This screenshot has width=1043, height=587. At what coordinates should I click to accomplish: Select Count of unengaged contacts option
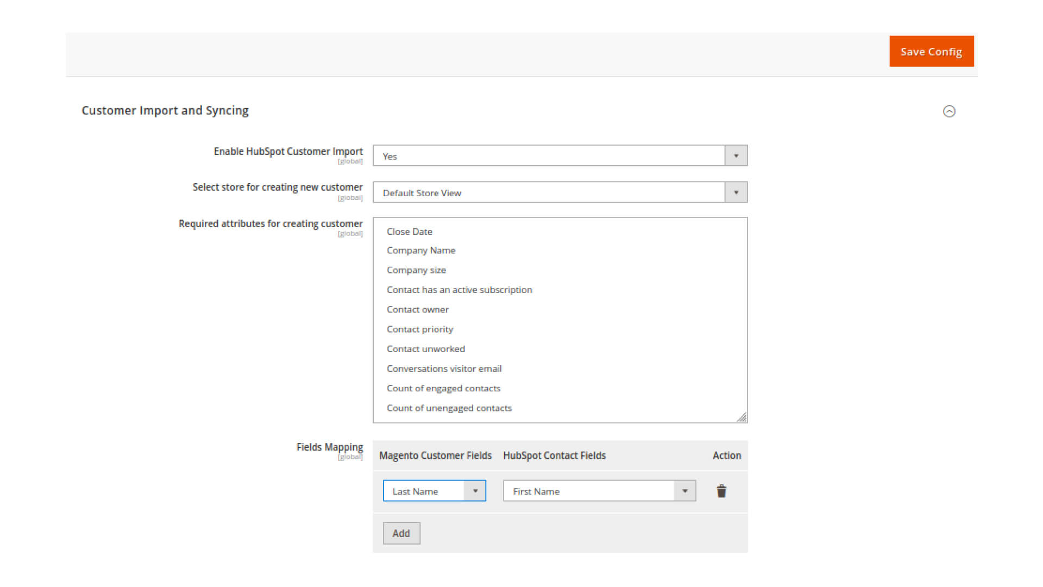pyautogui.click(x=449, y=408)
